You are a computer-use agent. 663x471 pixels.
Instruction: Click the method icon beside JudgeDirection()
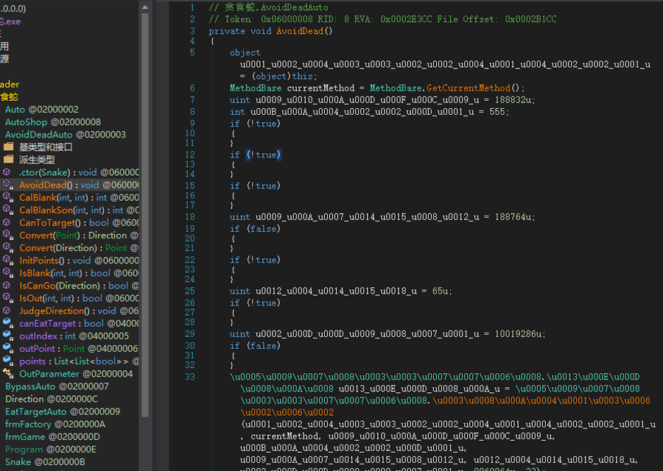pyautogui.click(x=7, y=311)
